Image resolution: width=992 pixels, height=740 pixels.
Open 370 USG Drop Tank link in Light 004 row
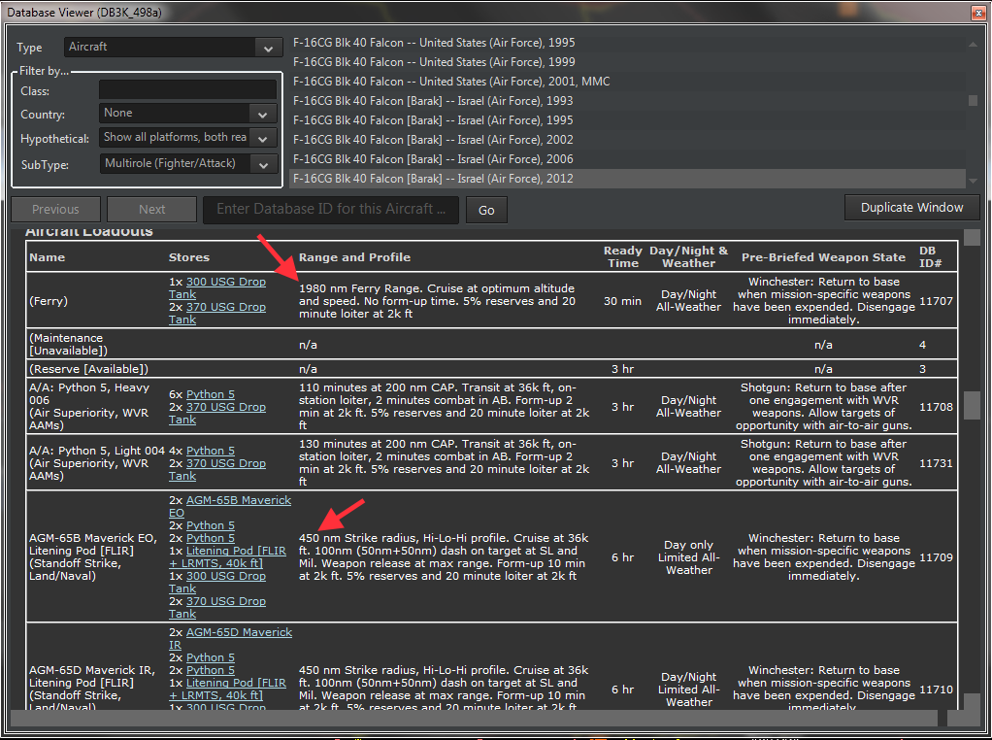click(x=217, y=470)
